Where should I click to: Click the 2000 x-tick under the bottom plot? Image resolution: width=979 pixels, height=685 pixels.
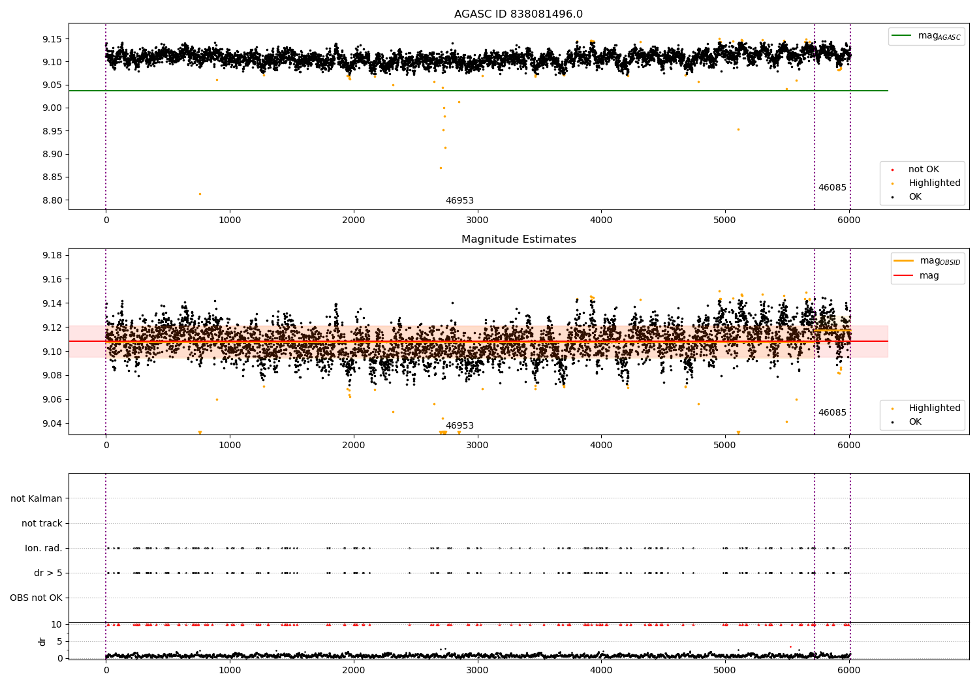(353, 671)
